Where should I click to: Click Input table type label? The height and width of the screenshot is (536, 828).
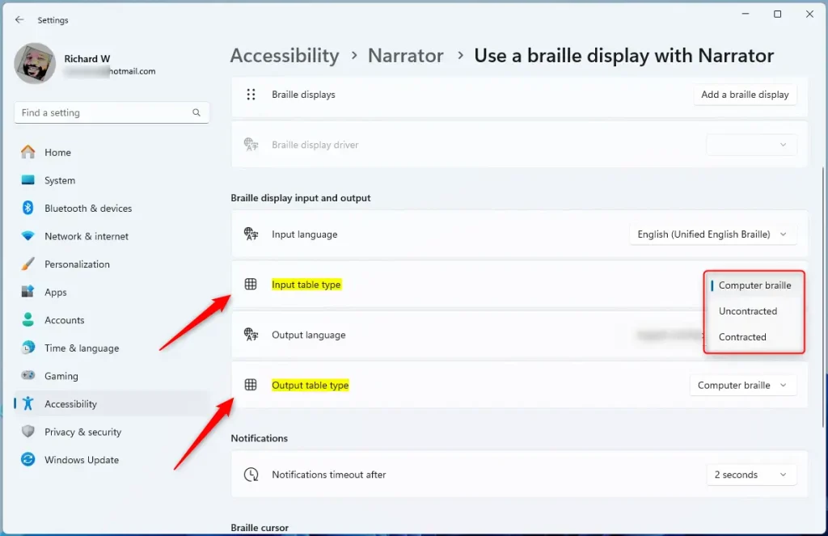tap(306, 285)
